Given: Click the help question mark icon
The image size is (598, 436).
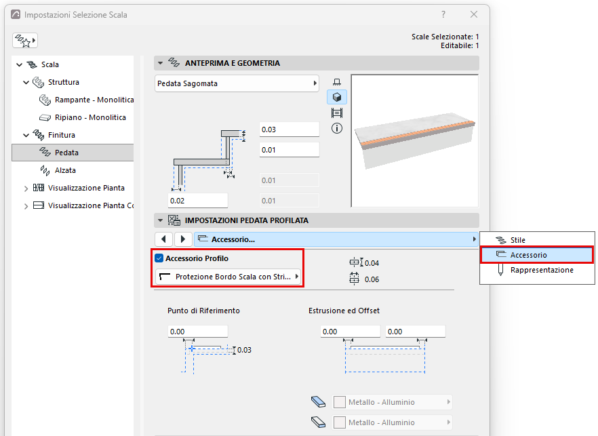Looking at the screenshot, I should 443,14.
